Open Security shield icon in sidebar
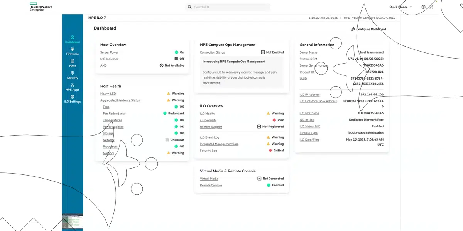This screenshot has width=463, height=231. coord(73,73)
